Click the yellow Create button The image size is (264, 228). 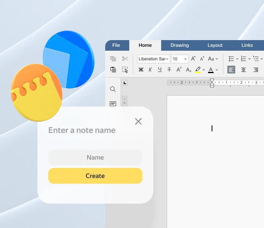(95, 176)
